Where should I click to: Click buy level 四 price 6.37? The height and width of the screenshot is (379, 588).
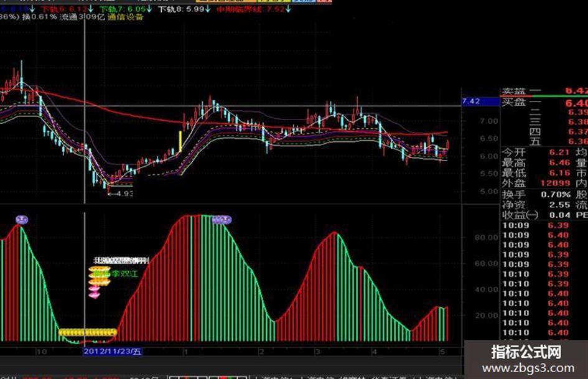pos(578,132)
